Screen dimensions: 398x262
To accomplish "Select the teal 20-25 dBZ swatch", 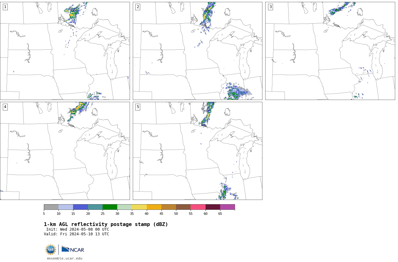I will [95, 207].
